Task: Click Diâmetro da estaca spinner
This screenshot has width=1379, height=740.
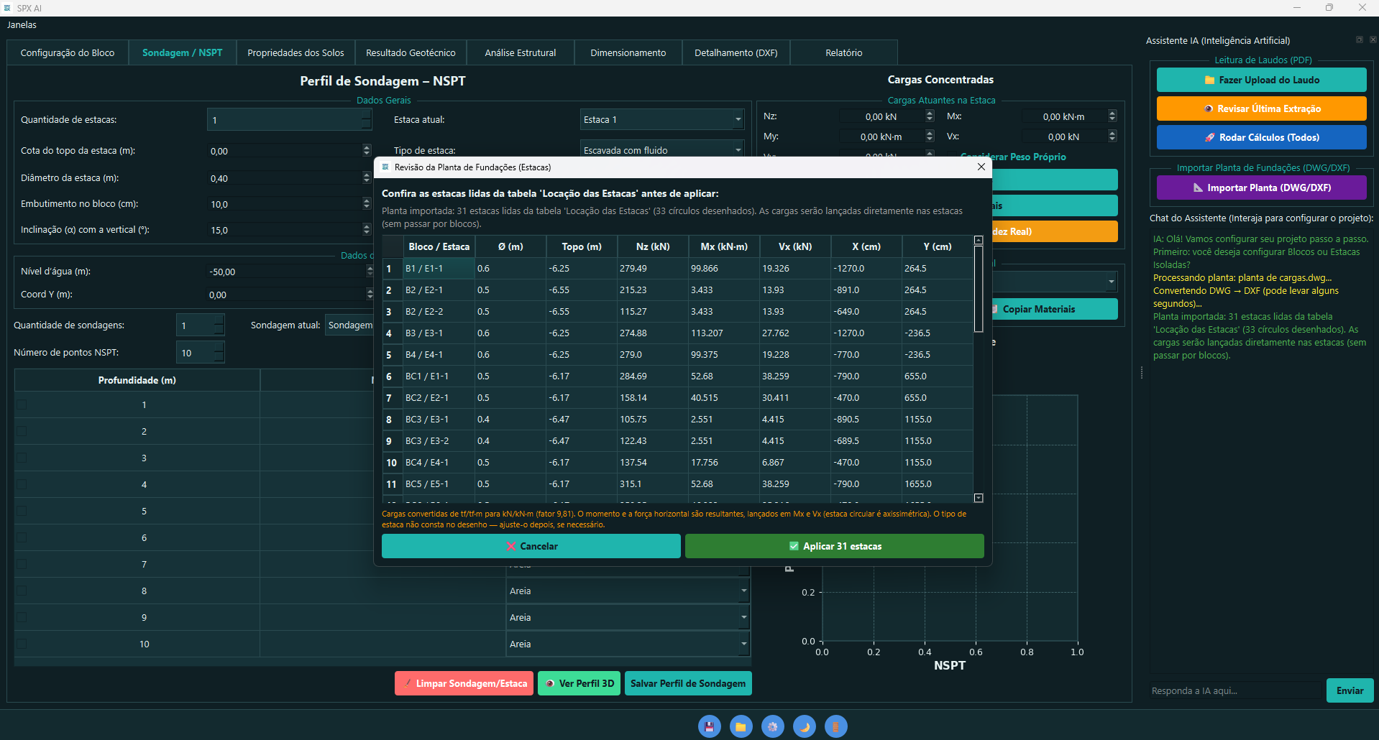Action: pyautogui.click(x=367, y=177)
